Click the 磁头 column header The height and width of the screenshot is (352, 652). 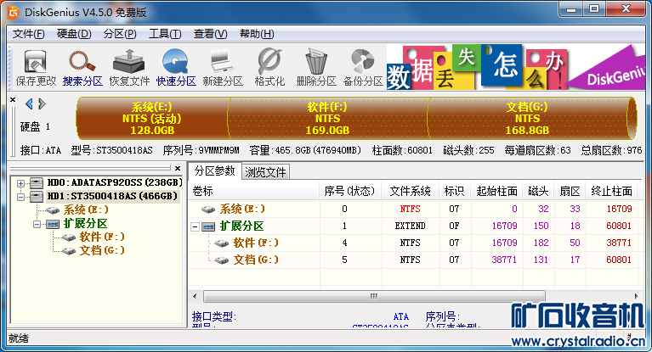[x=538, y=191]
